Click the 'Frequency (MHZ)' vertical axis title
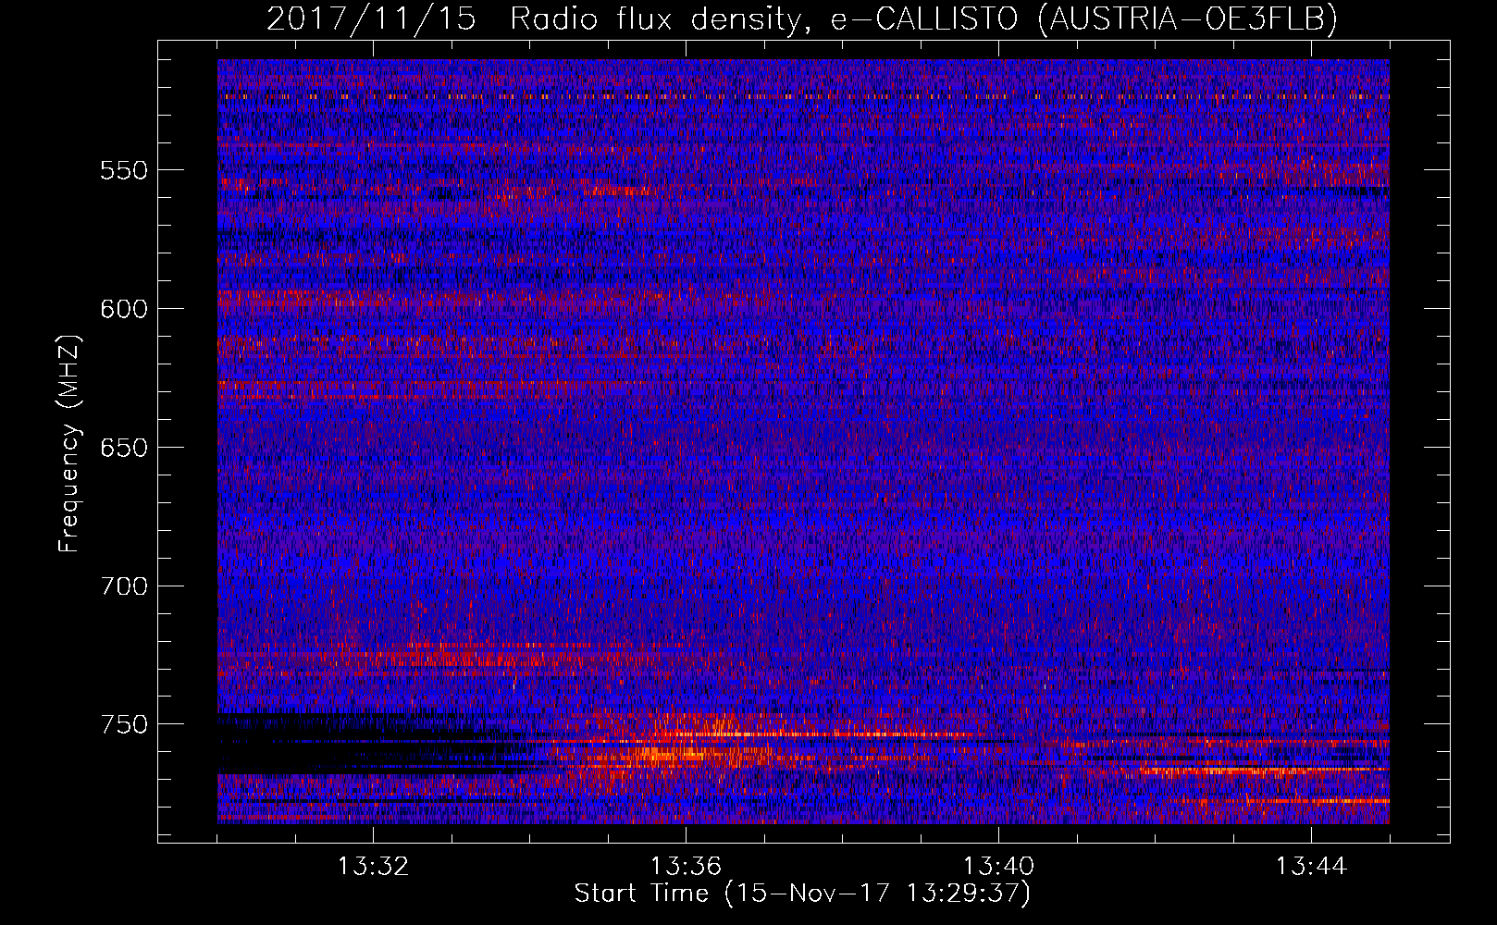 click(69, 443)
